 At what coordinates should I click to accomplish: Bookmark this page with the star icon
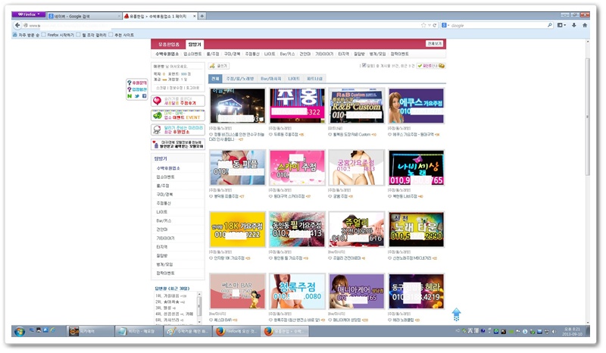[x=423, y=25]
